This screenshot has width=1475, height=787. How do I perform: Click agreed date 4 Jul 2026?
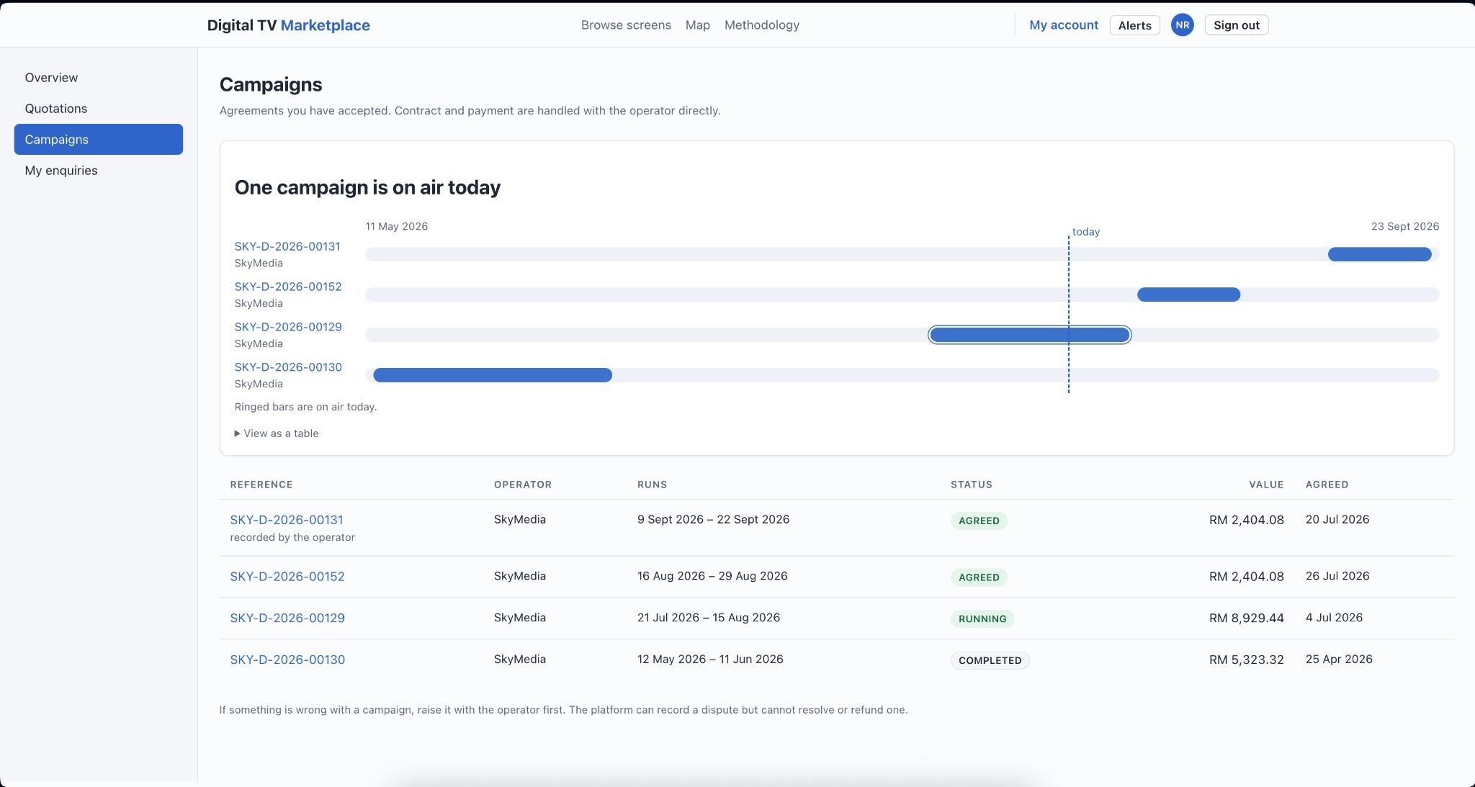coord(1334,618)
